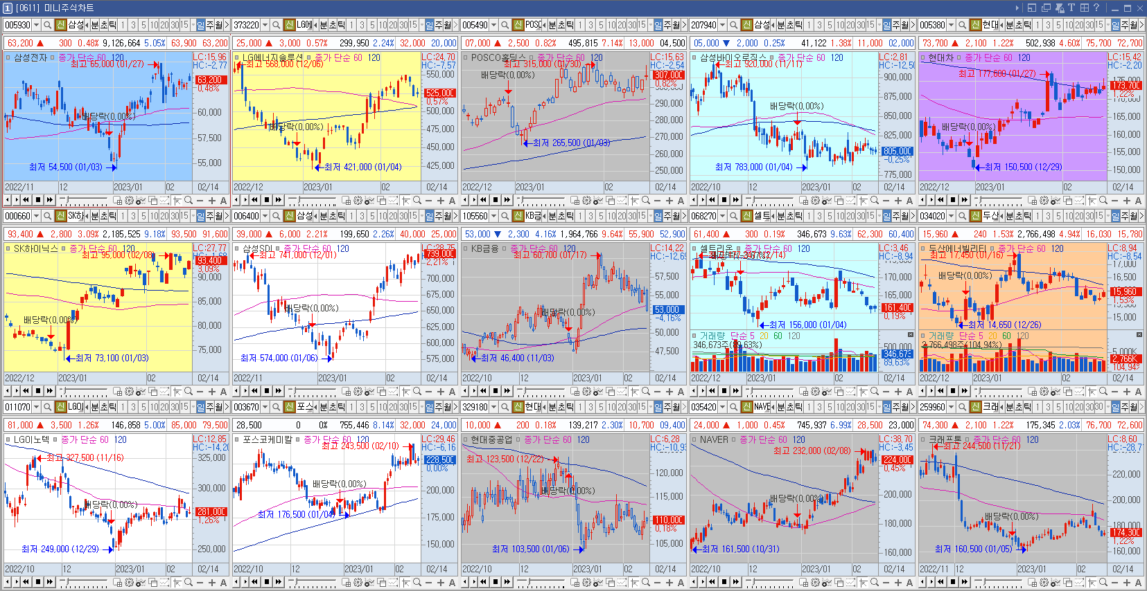Click zoom magnifier under Samsung Electronics chart
1147x591 pixels.
(189, 200)
